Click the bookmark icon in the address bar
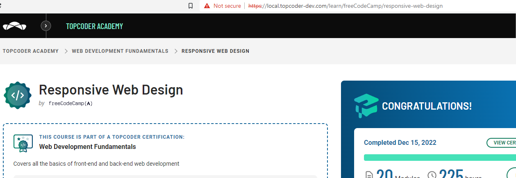This screenshot has width=516, height=178. click(191, 6)
